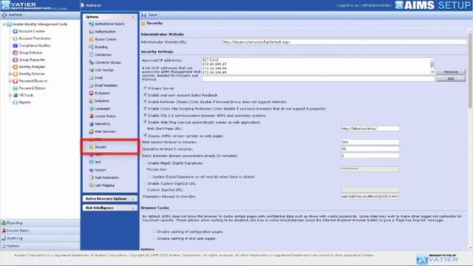Open the Account Terminator module icon
Viewport: 473px width, 266px height.
pyautogui.click(x=15, y=38)
